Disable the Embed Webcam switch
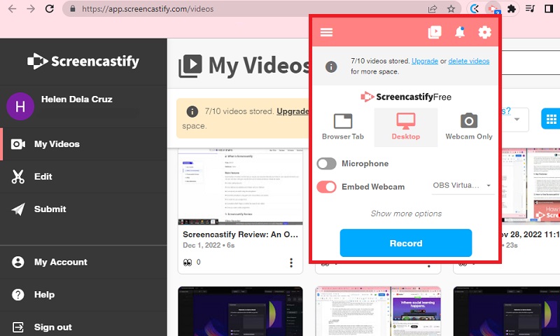The height and width of the screenshot is (336, 560). tap(326, 187)
